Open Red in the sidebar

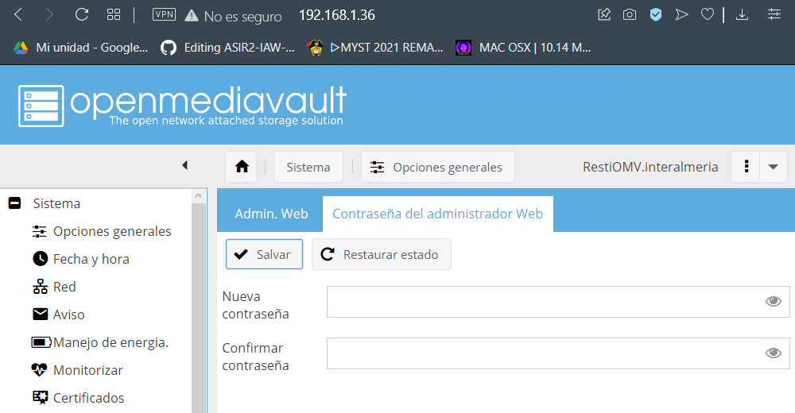[54, 287]
